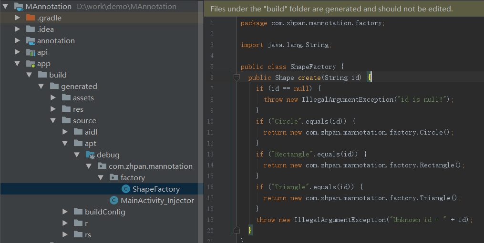Click the ShapeFactory class name in code
The width and height of the screenshot is (484, 243).
[313, 67]
